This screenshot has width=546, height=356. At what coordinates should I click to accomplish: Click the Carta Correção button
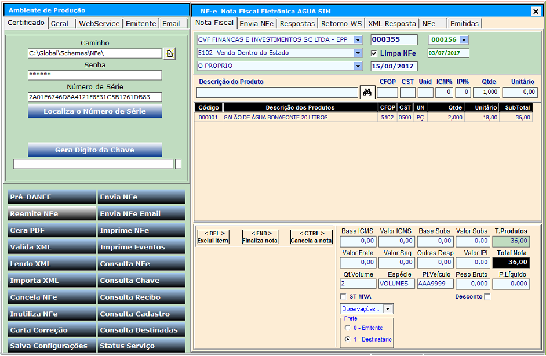[52, 330]
